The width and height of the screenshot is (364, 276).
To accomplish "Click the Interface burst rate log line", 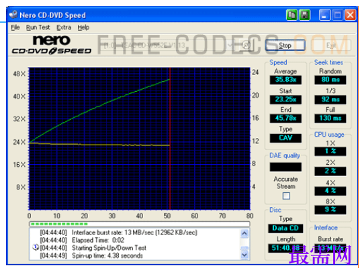I will pyautogui.click(x=119, y=232).
